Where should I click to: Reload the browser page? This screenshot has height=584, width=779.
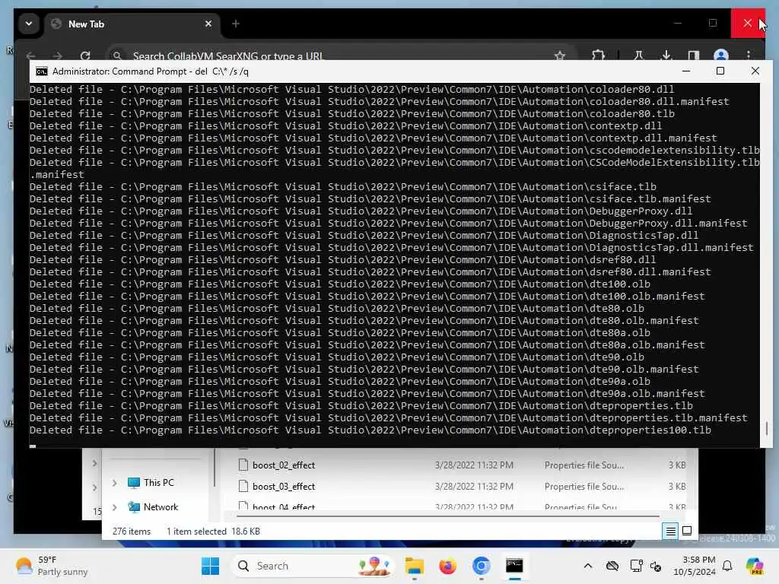[x=85, y=56]
